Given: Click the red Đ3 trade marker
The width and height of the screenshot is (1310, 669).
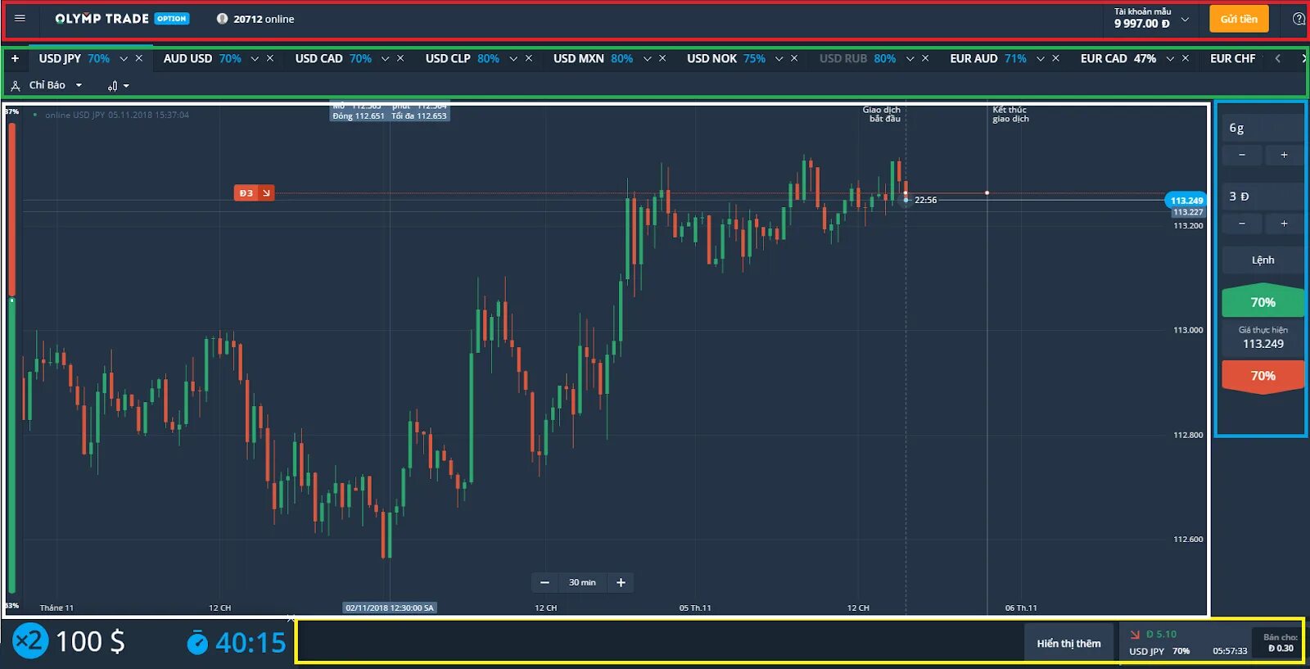Looking at the screenshot, I should tap(254, 193).
